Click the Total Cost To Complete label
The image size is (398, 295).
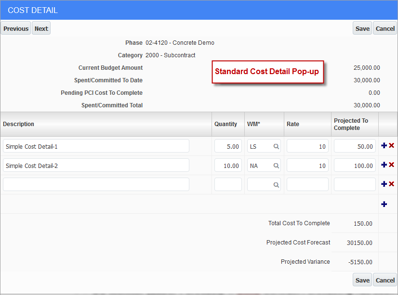click(x=299, y=223)
